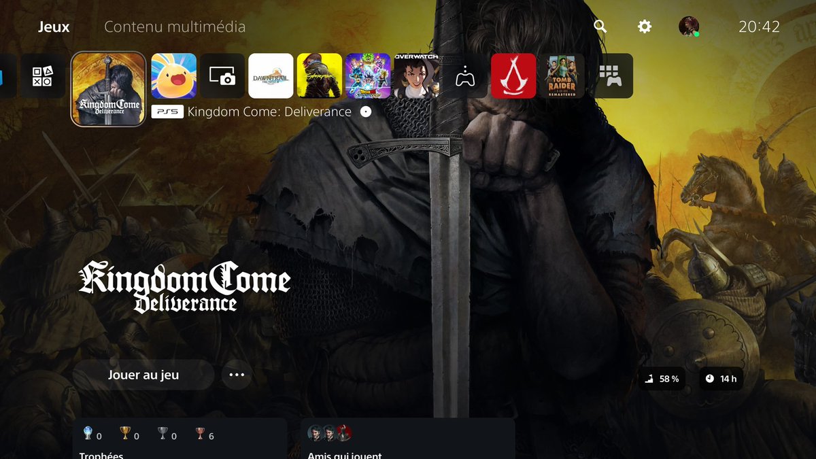
Task: Open the Trophées card
Action: [x=180, y=439]
